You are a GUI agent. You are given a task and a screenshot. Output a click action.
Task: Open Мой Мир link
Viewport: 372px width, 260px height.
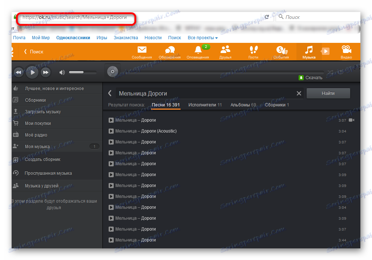[41, 38]
